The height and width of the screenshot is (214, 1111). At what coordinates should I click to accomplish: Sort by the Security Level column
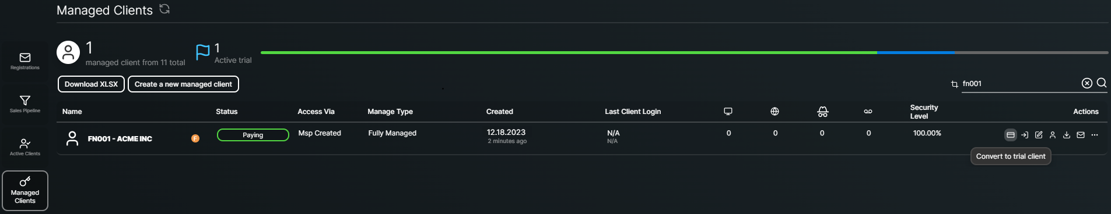click(924, 112)
